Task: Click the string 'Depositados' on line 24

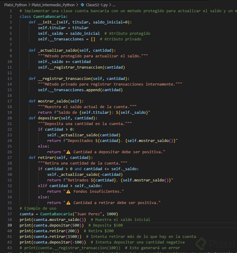Action: (80, 141)
